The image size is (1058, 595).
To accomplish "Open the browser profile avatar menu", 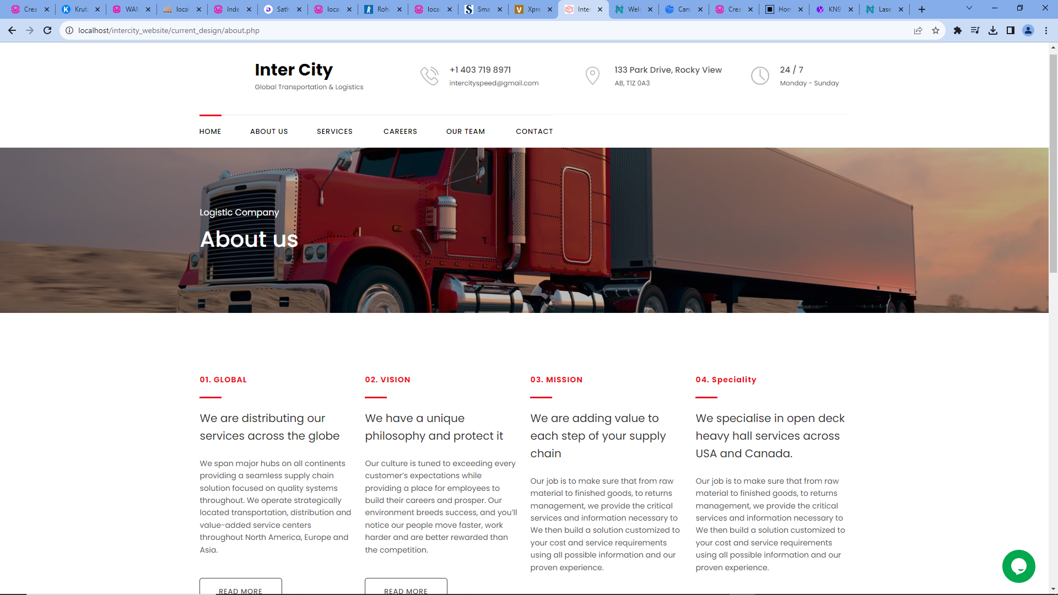I will pos(1028,30).
